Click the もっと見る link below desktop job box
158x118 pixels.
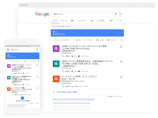click(x=110, y=96)
